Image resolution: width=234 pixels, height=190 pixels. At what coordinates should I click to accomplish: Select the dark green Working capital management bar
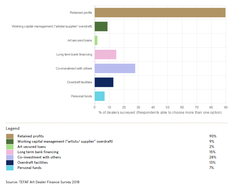[x=101, y=27]
